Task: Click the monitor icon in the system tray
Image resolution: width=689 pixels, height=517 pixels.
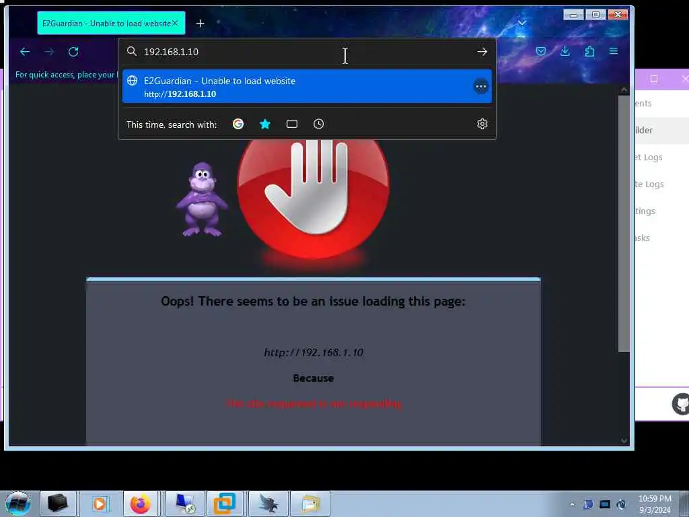Action: tap(605, 504)
